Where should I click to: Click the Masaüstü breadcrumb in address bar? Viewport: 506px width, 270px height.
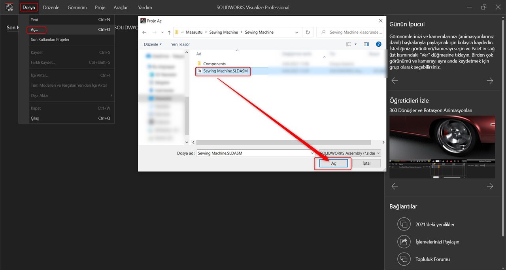194,32
